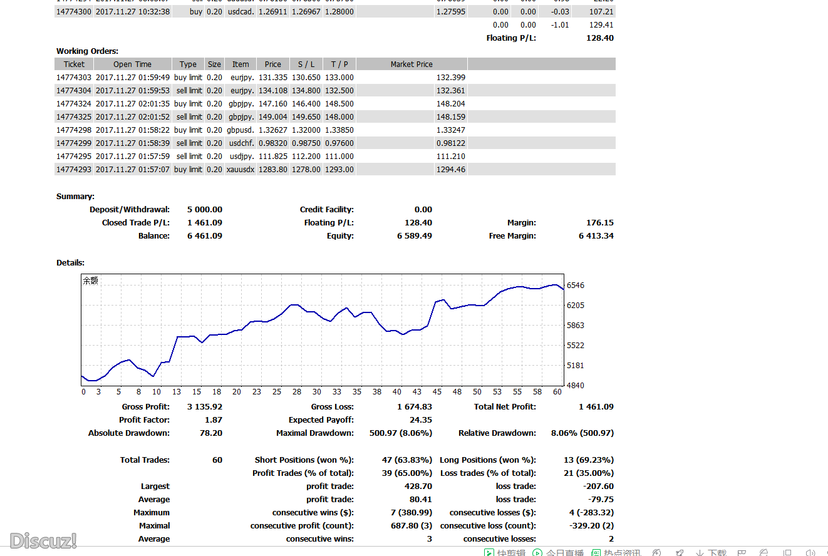Select ticket 14774324 in Working Orders
The width and height of the screenshot is (828, 556).
(x=74, y=103)
